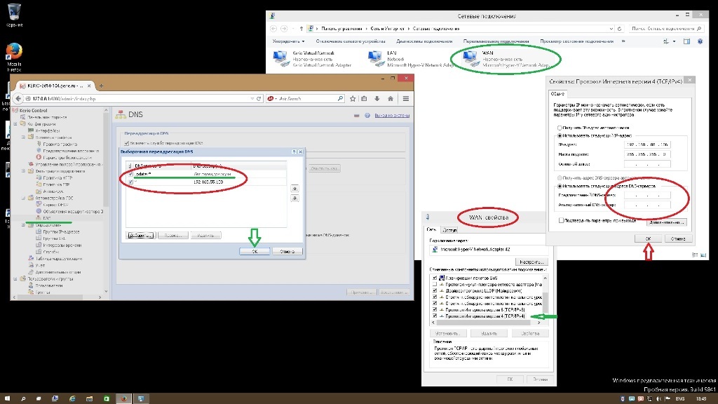Select DNS item in Kerio sidebar tree

47,218
